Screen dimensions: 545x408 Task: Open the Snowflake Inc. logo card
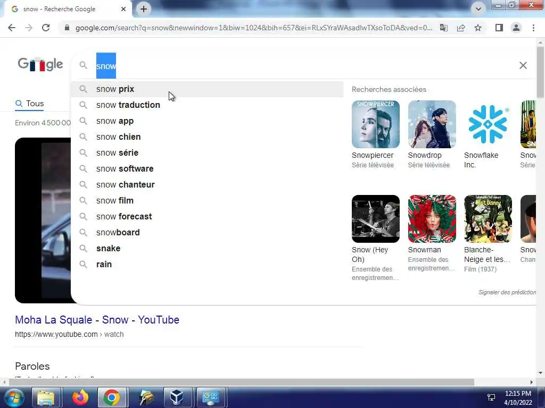[488, 124]
